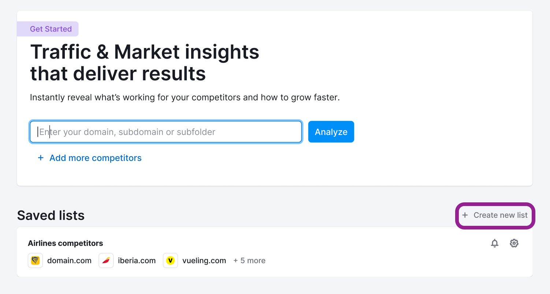Click the plus icon inside Create new list
Screen dimensions: 550x294
point(465,215)
